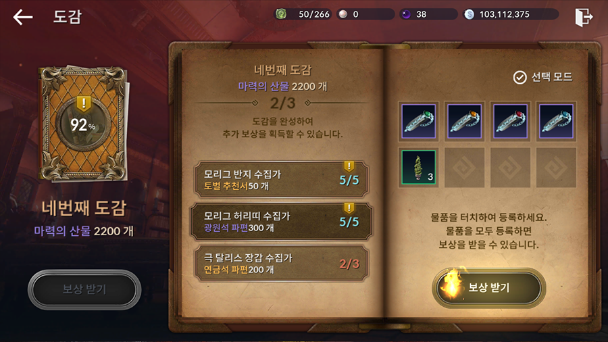
Task: Tap the exit door icon
Action: coord(584,17)
